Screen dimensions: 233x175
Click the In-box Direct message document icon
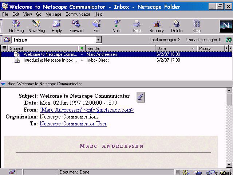tap(16, 60)
